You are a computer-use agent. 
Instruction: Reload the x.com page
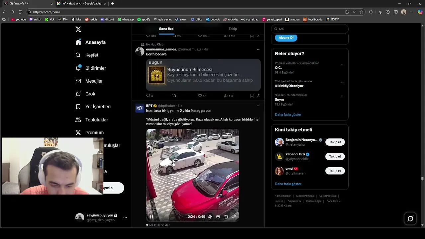pos(20,12)
